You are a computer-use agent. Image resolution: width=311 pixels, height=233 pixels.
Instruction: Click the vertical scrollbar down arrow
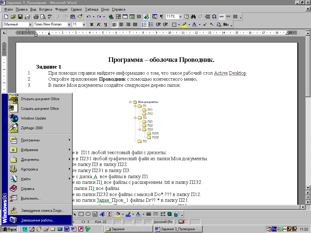pos(308,187)
